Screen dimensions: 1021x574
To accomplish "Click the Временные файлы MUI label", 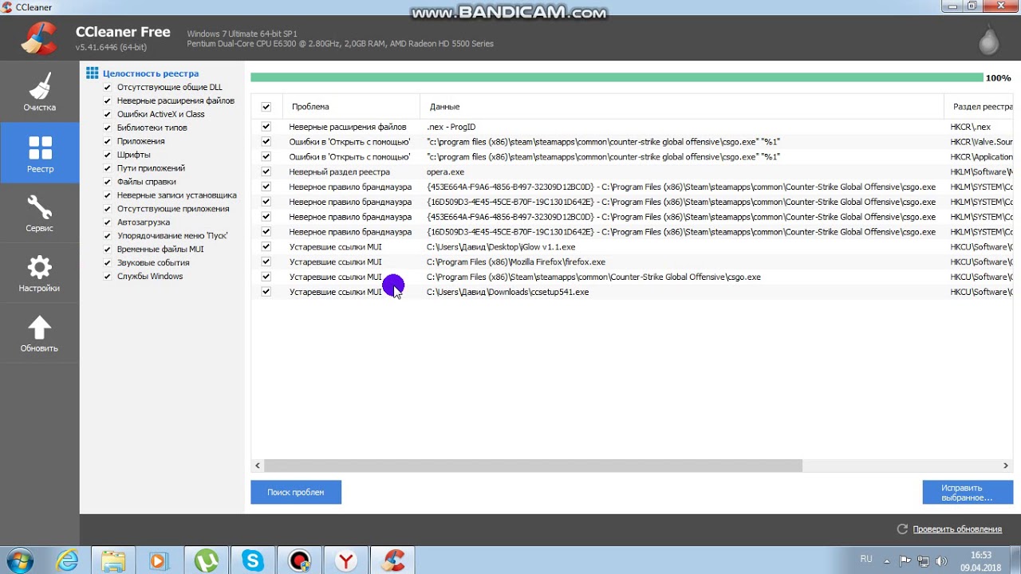I will click(x=160, y=250).
